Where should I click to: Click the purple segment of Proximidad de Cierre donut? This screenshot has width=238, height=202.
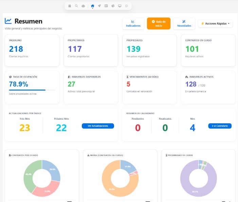[195, 191]
